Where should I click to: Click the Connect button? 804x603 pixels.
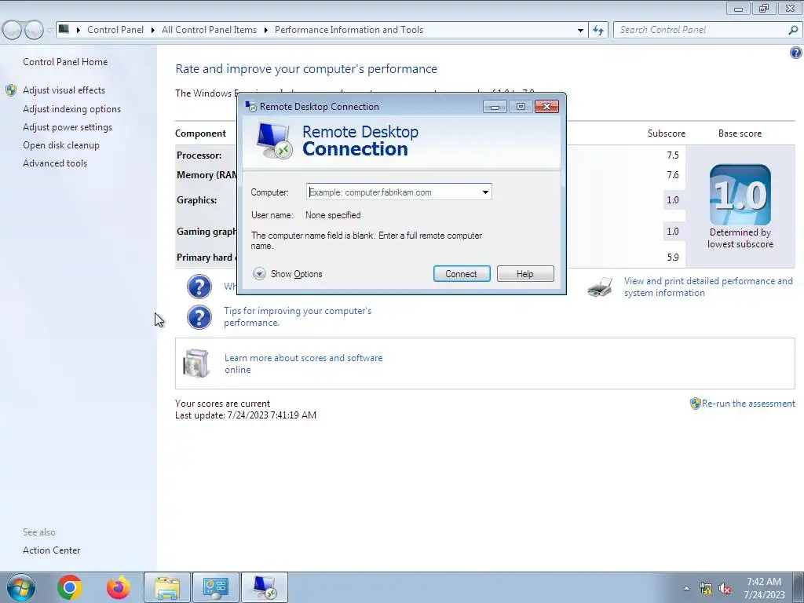click(x=462, y=274)
